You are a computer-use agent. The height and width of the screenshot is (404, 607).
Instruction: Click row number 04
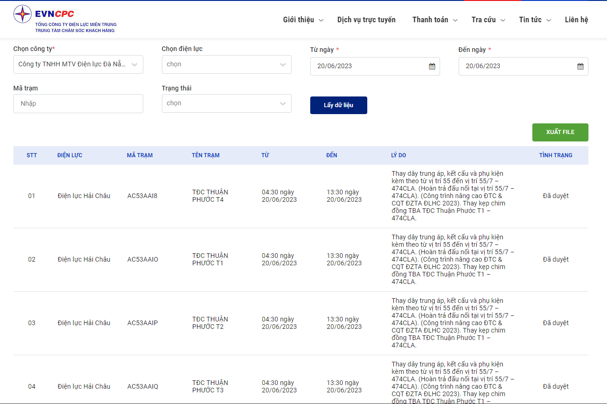tap(32, 386)
